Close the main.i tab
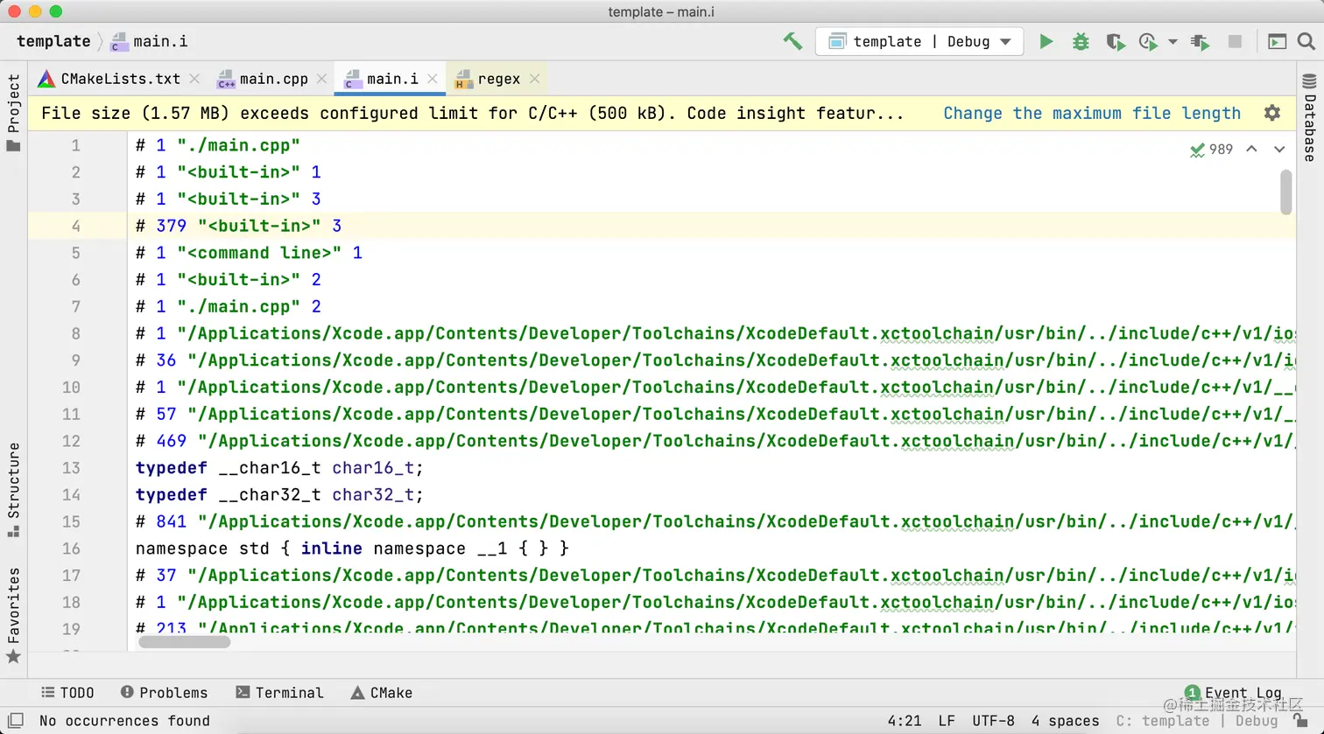1324x734 pixels. [x=432, y=79]
